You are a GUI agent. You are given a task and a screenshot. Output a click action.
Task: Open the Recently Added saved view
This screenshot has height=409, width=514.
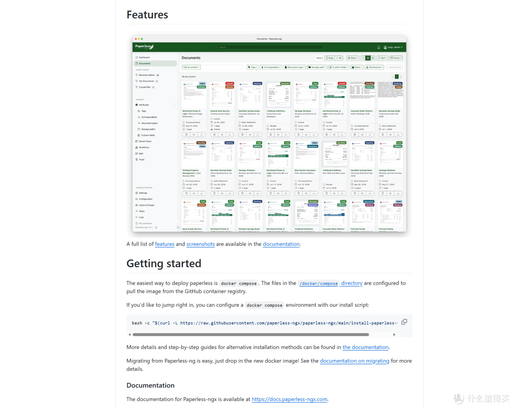click(147, 75)
